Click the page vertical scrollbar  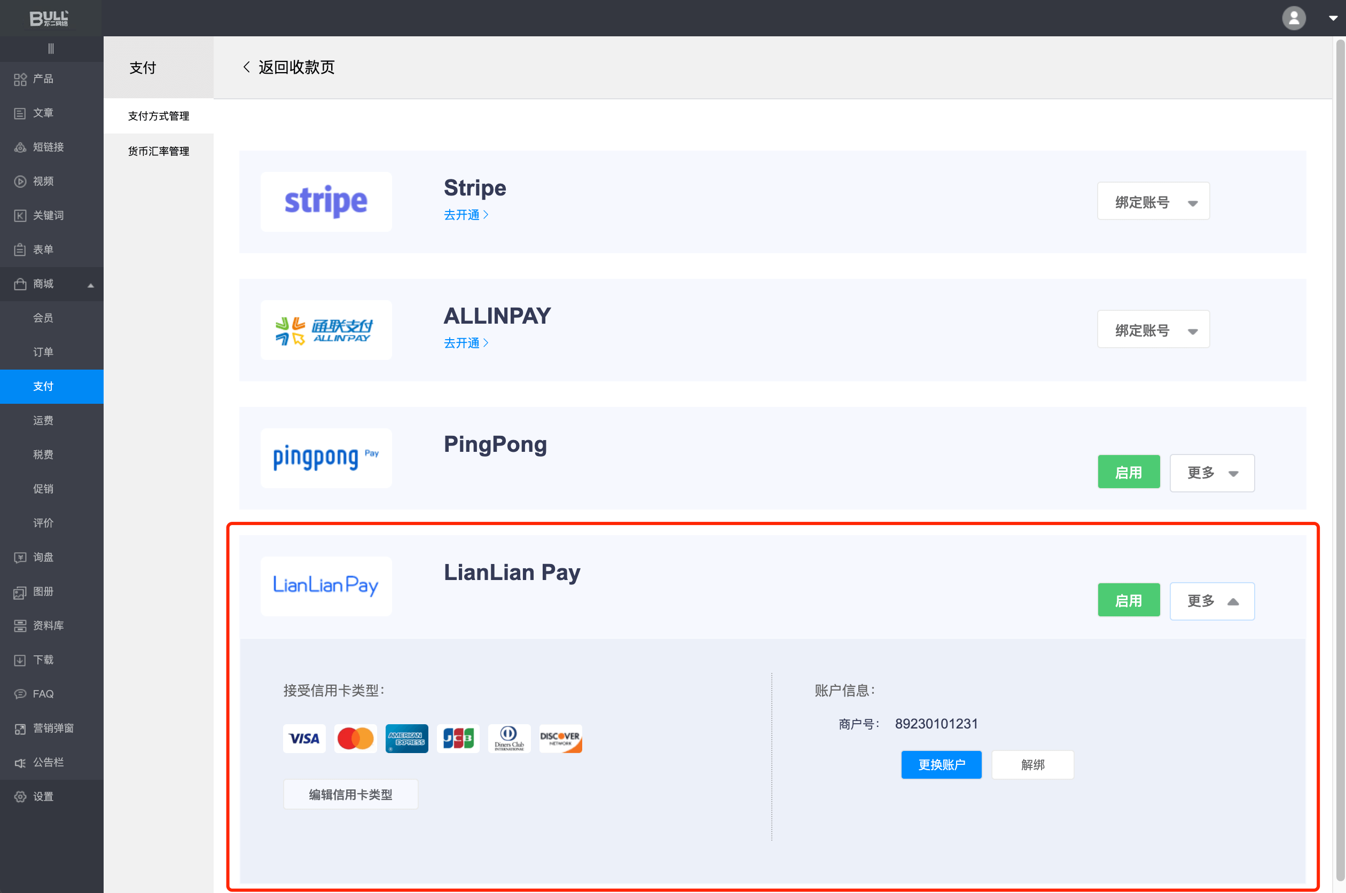pos(1340,456)
